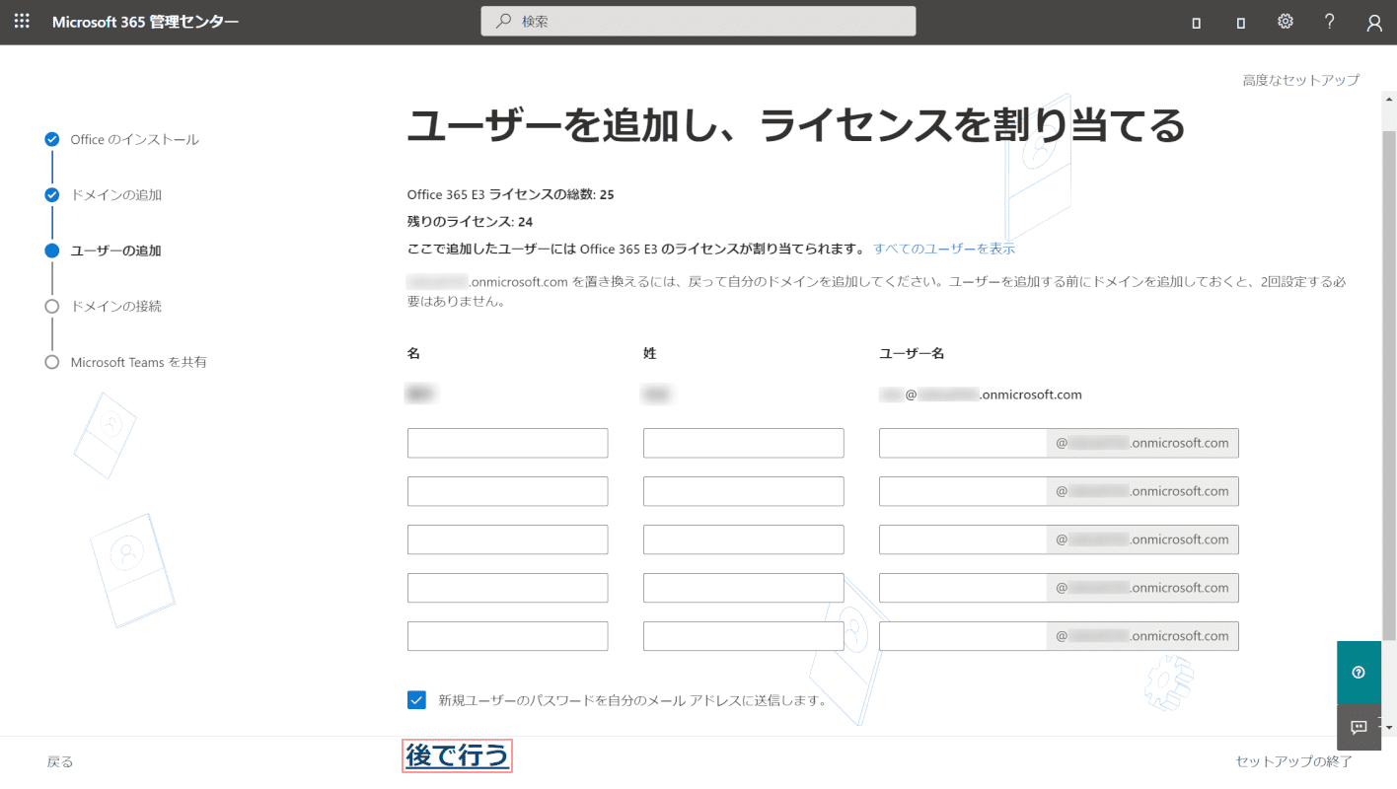Viewport: 1397px width, 789px height.
Task: Click second row ユーザー名 input field
Action: [x=963, y=491]
